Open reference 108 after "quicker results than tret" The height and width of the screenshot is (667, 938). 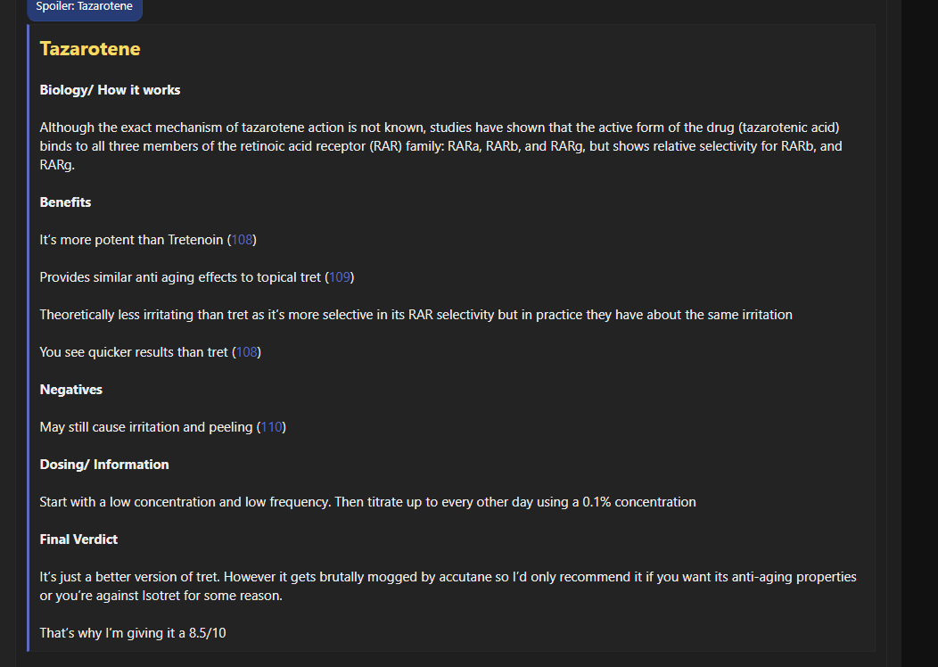[246, 352]
